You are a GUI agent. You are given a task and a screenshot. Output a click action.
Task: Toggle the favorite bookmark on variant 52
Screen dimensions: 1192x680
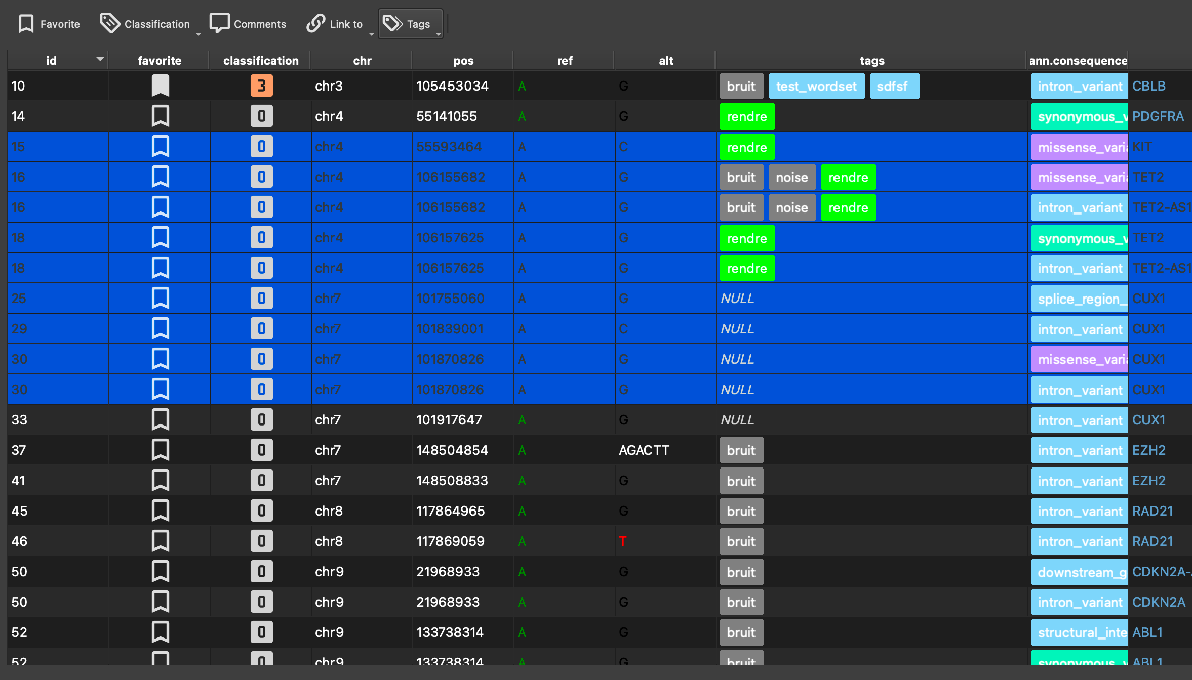tap(160, 632)
